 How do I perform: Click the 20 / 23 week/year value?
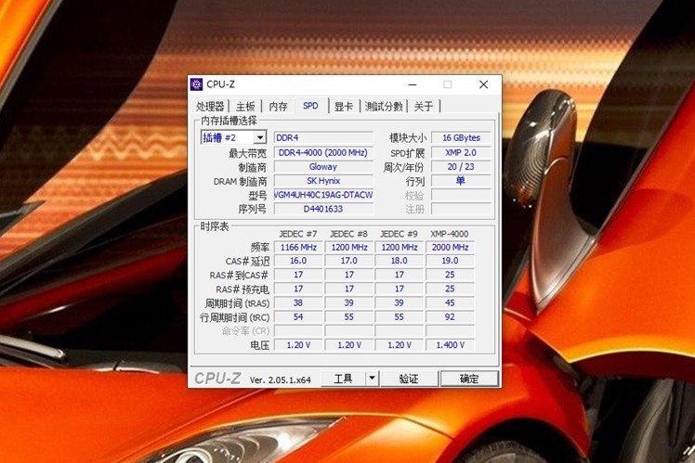[x=461, y=167]
